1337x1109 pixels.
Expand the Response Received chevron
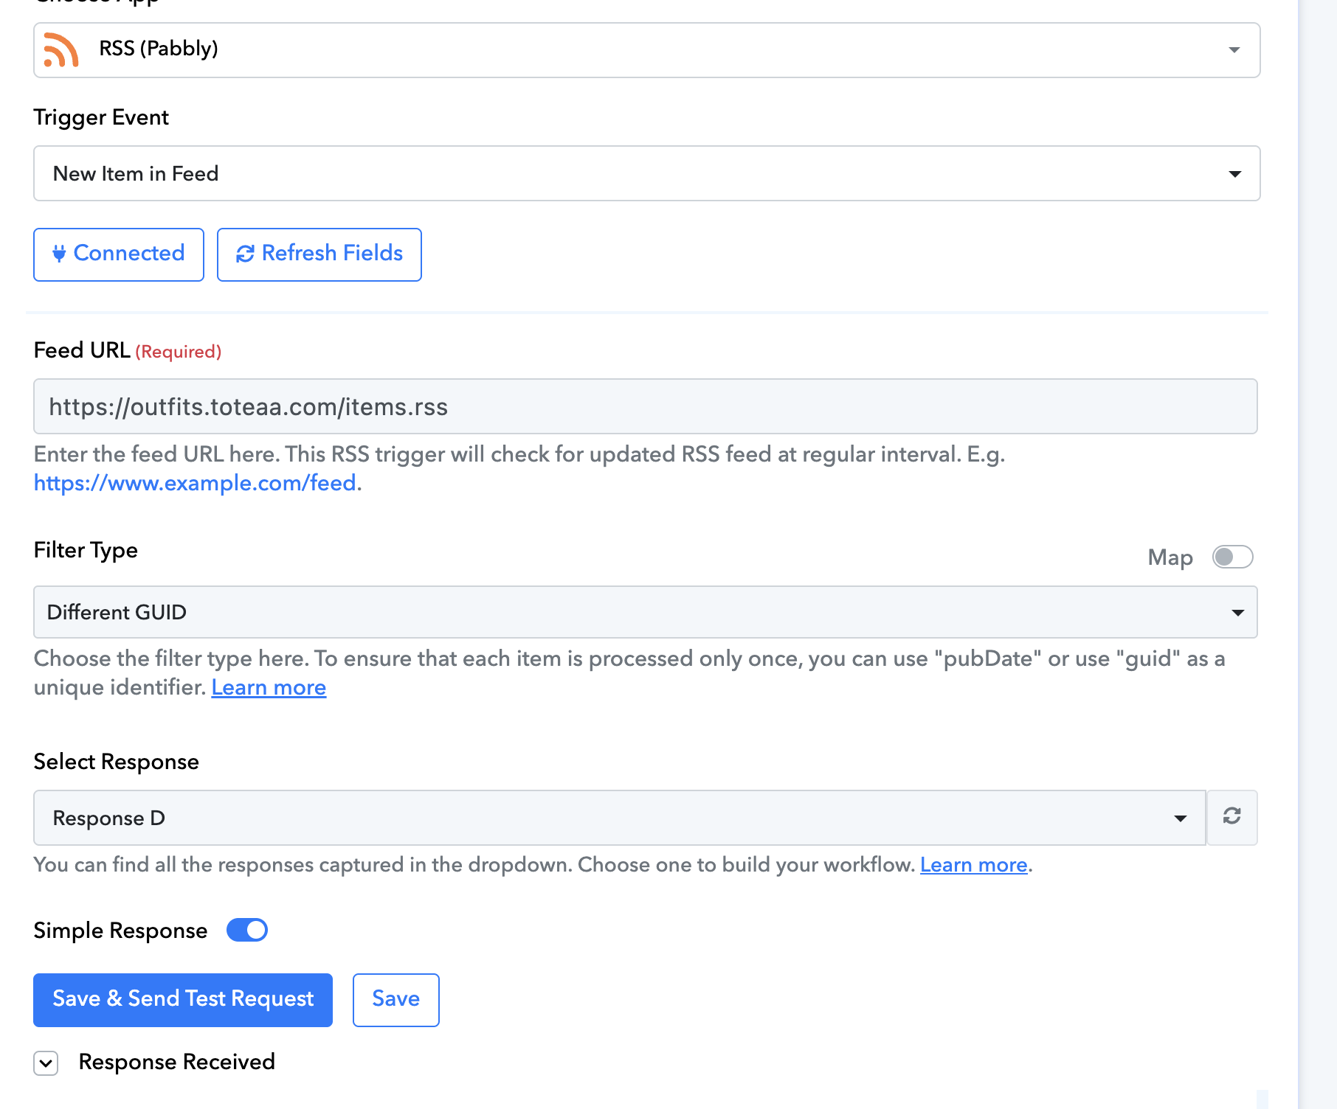tap(46, 1063)
